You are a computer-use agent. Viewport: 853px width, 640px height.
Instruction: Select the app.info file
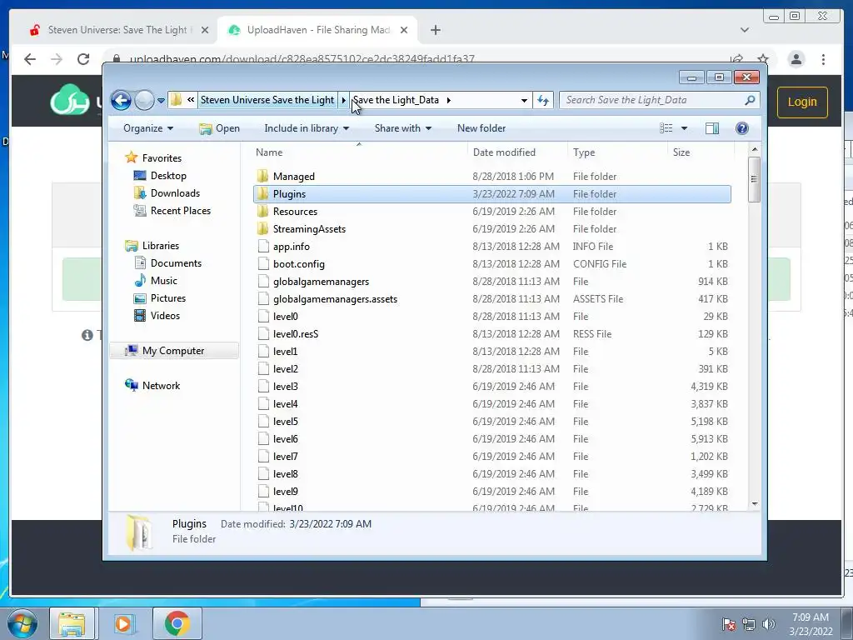pyautogui.click(x=291, y=247)
